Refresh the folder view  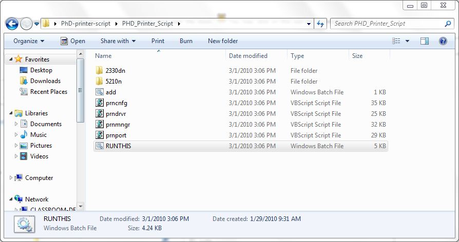pyautogui.click(x=320, y=24)
